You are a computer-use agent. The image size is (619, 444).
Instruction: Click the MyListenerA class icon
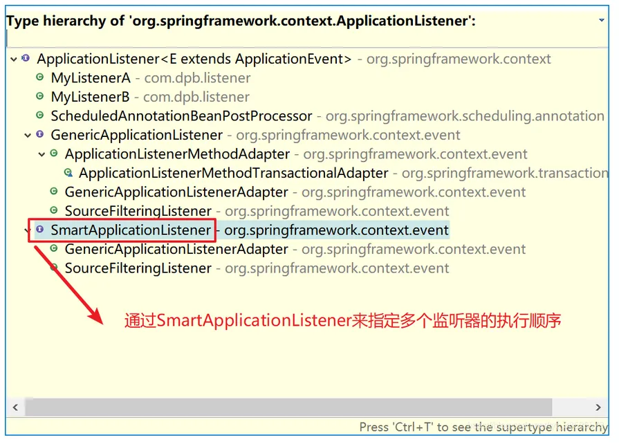coord(40,77)
